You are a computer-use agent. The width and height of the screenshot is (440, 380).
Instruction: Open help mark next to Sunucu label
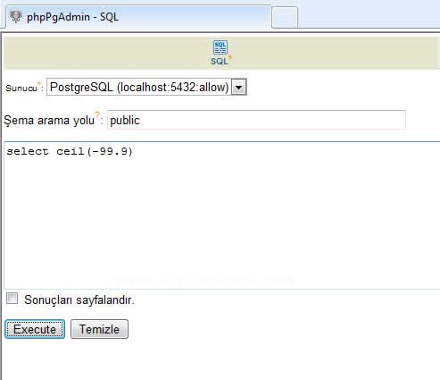click(38, 84)
